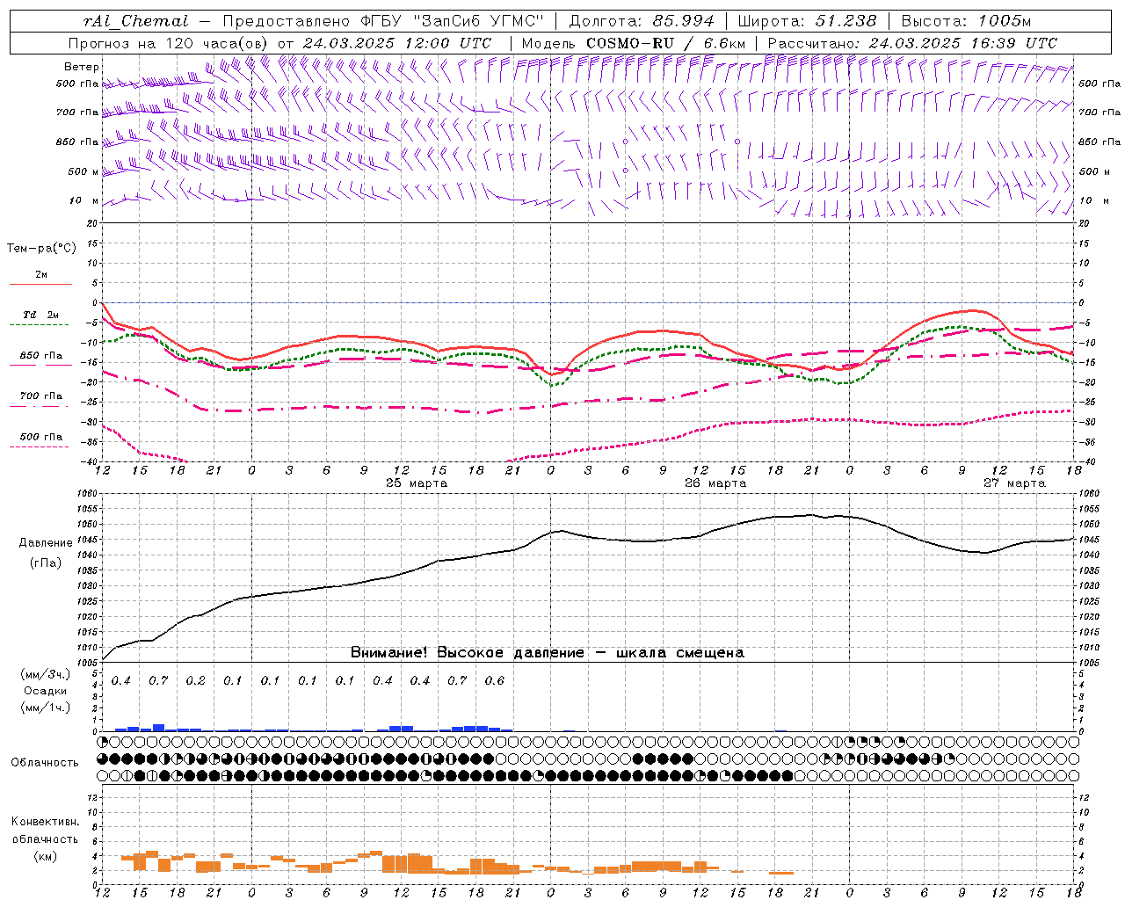Click the 'Ветер' wind panel label
Screen dimensions: 1125x900
[82, 67]
